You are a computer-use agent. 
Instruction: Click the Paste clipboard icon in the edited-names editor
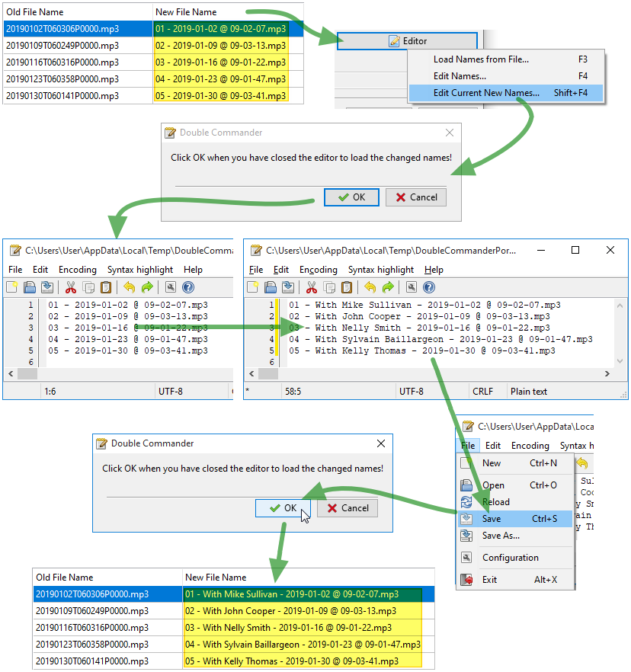347,287
